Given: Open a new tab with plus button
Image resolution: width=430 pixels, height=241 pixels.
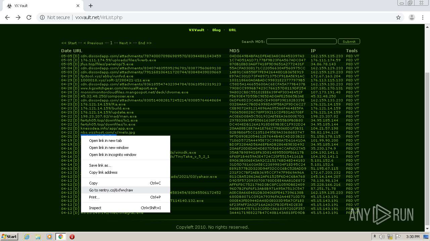Looking at the screenshot, I should 91,6.
